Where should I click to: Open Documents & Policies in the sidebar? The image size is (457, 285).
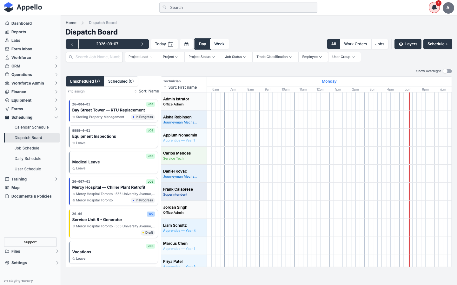[x=31, y=196]
